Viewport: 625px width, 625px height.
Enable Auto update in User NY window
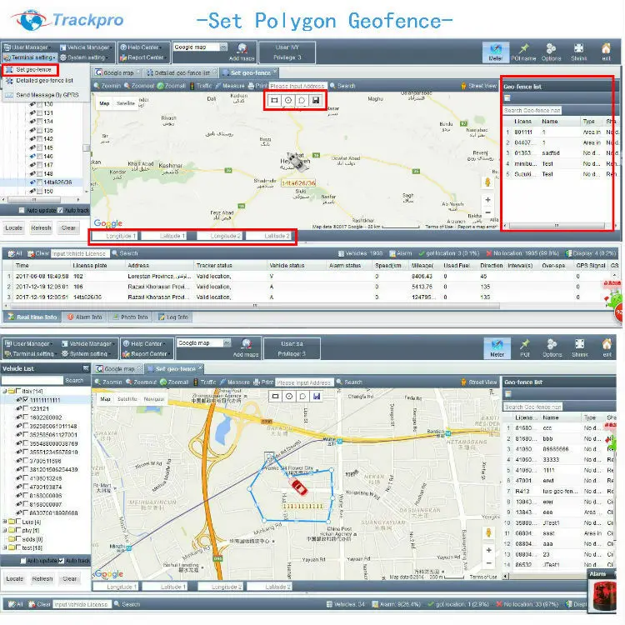(22, 210)
